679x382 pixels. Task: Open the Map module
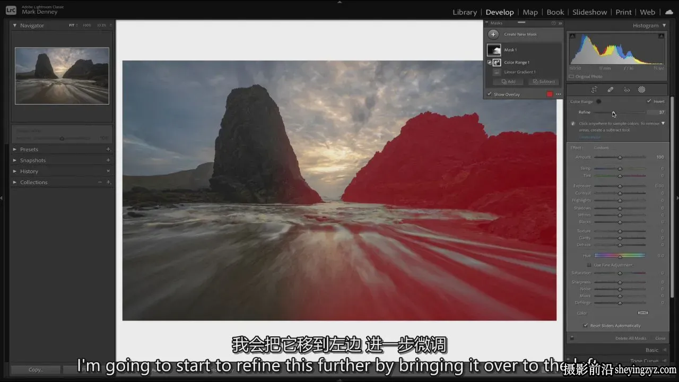(x=530, y=12)
